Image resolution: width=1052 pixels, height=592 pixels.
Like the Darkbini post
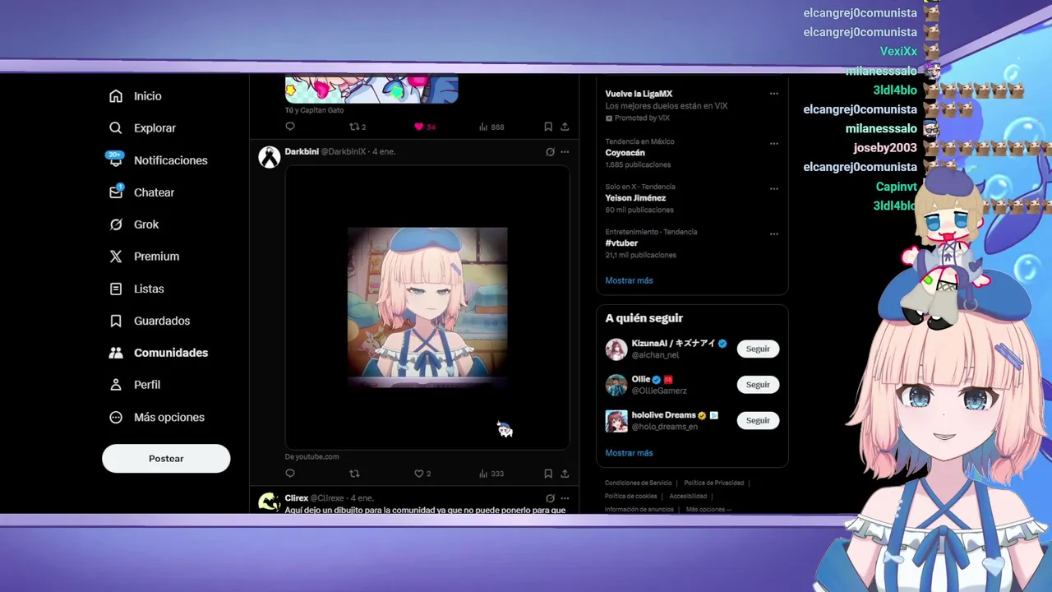pos(419,474)
